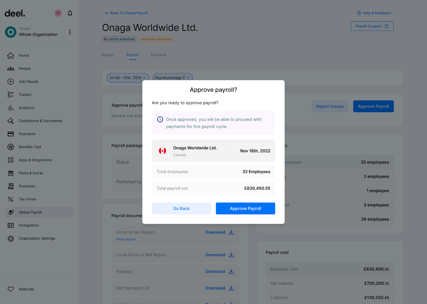427x304 pixels.
Task: Select Tax Forms in the sidebar
Action: pyautogui.click(x=39, y=199)
